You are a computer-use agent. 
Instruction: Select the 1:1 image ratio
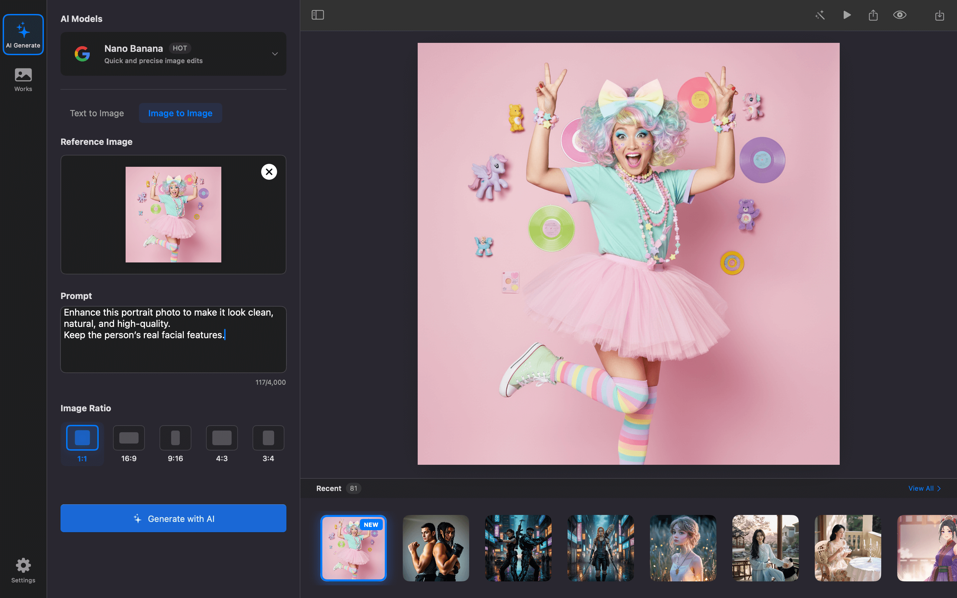[82, 443]
